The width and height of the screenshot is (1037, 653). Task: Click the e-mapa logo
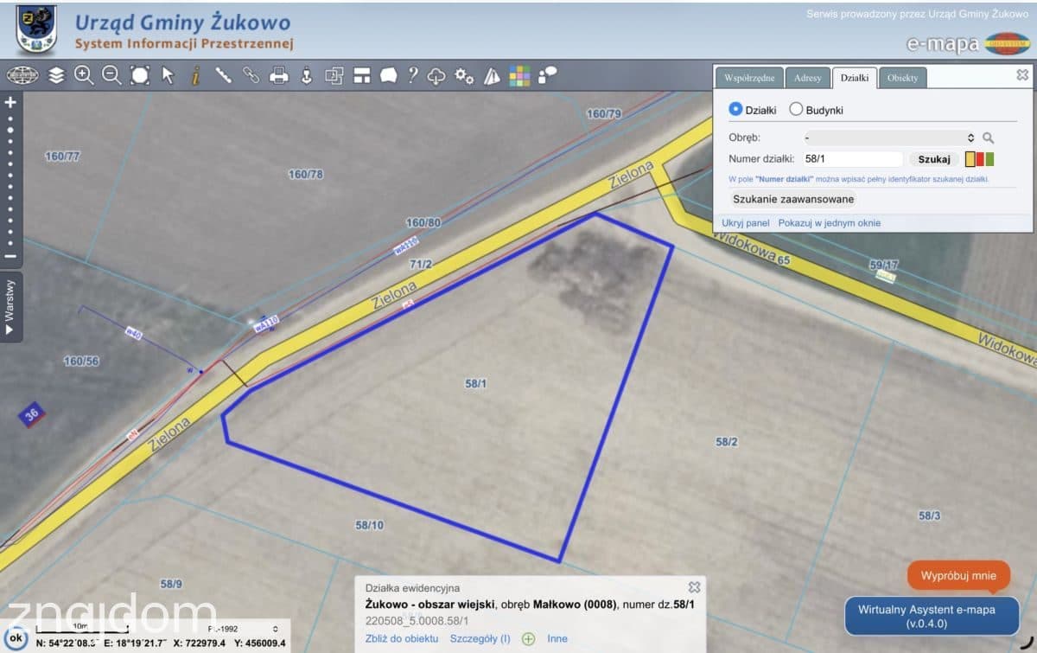coord(969,42)
